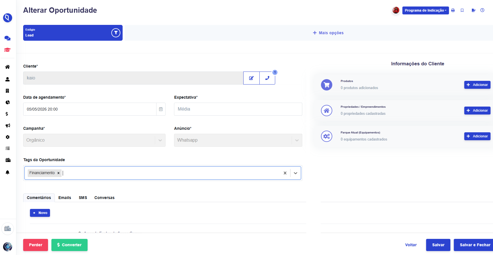Click the 'Informações do Cliente' heading
Viewport: 493px width, 255px height.
pyautogui.click(x=418, y=64)
